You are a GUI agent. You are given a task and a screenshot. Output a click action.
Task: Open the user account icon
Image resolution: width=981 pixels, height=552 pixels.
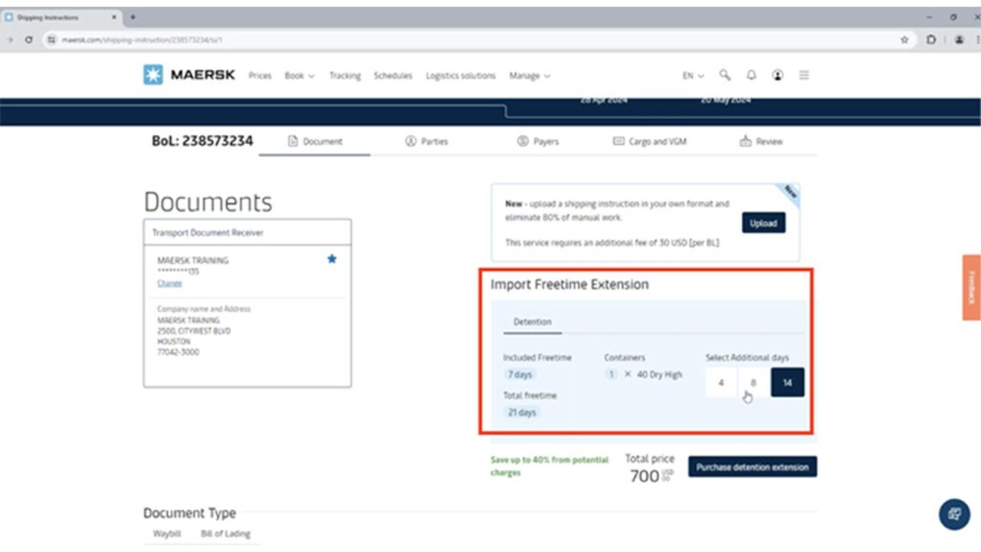click(777, 75)
